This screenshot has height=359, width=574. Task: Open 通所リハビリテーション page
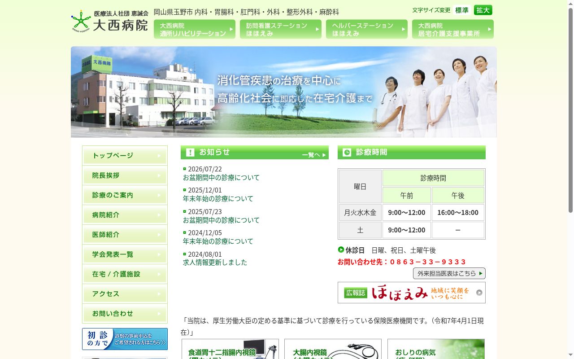coord(195,29)
